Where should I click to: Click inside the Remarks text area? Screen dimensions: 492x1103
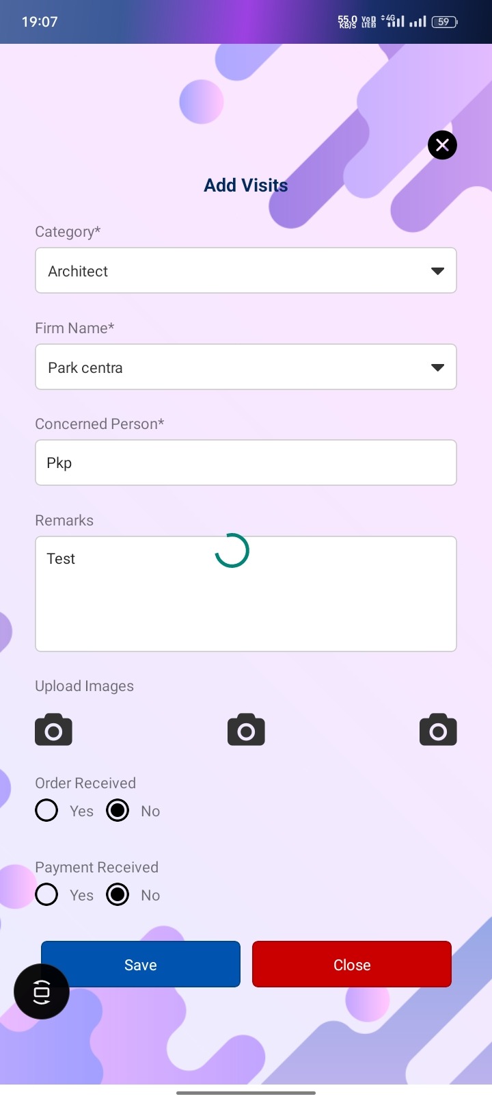coord(246,602)
